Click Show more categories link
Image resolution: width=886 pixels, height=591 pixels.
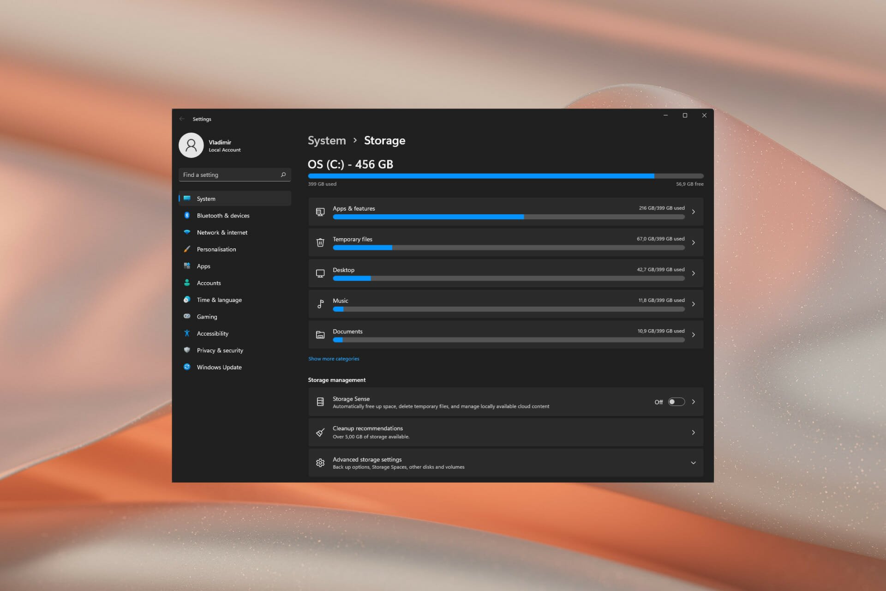pyautogui.click(x=334, y=358)
